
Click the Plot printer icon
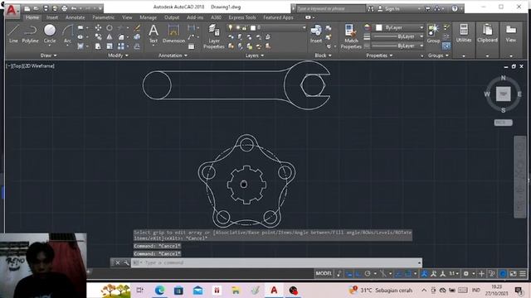click(64, 8)
